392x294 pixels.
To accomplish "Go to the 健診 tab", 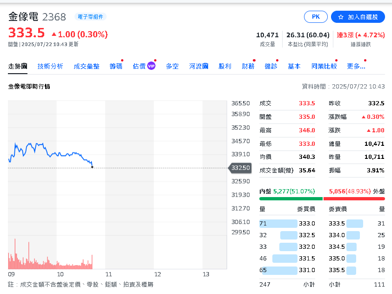I will [271, 66].
